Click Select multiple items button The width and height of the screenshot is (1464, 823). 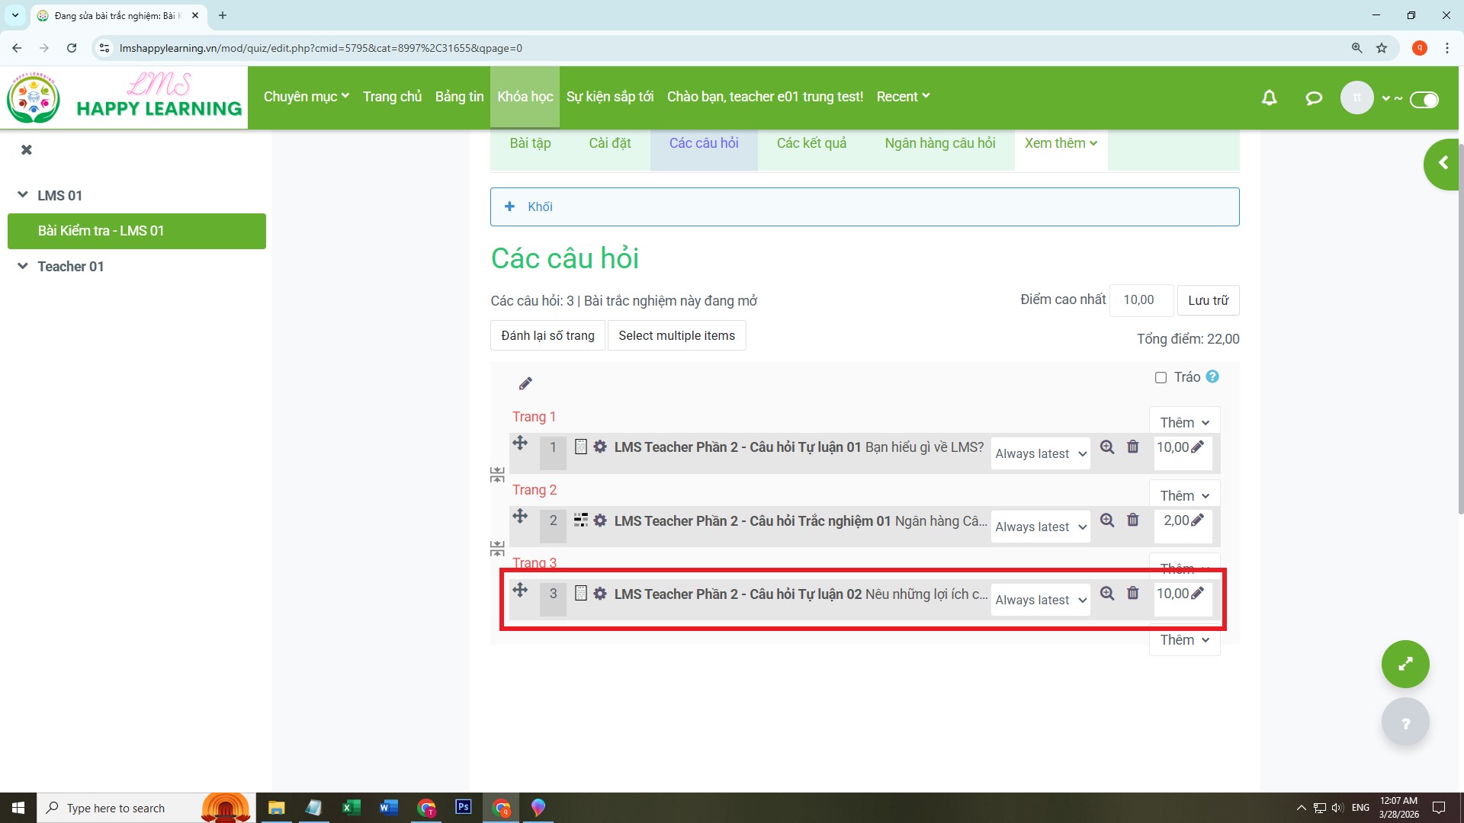(x=676, y=336)
